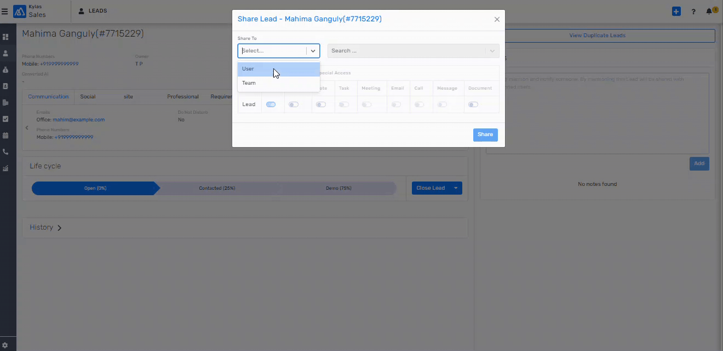The image size is (723, 351).
Task: Open the Deals money bag sidebar icon
Action: (5, 70)
